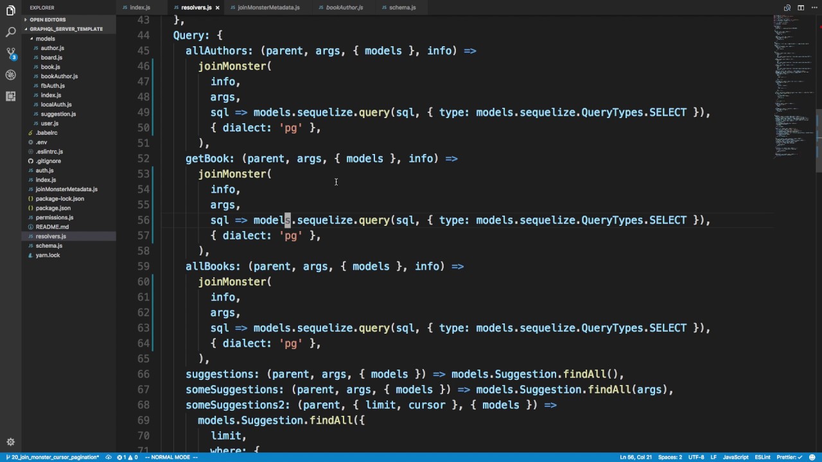
Task: Change encoding via UTF-8 status item
Action: click(696, 458)
